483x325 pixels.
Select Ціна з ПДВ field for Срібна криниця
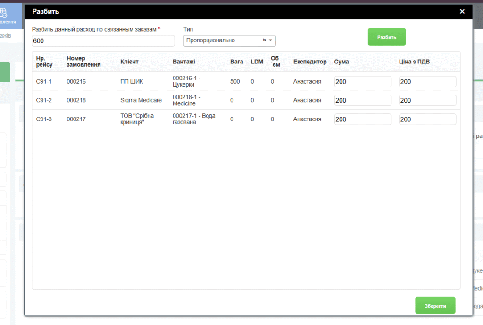point(427,119)
